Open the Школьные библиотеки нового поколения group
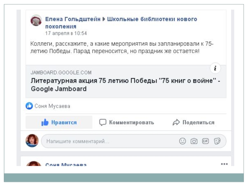This screenshot has width=248, height=186. (x=152, y=19)
